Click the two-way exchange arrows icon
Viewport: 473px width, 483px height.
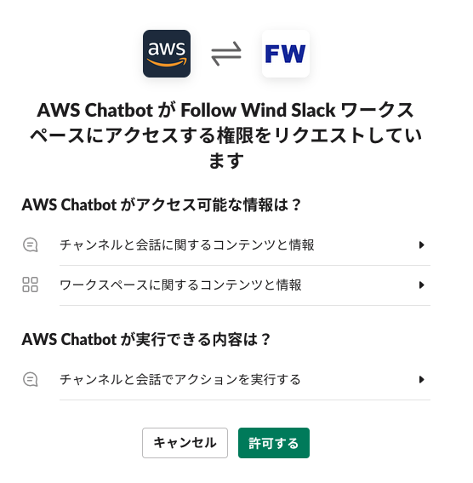[226, 54]
